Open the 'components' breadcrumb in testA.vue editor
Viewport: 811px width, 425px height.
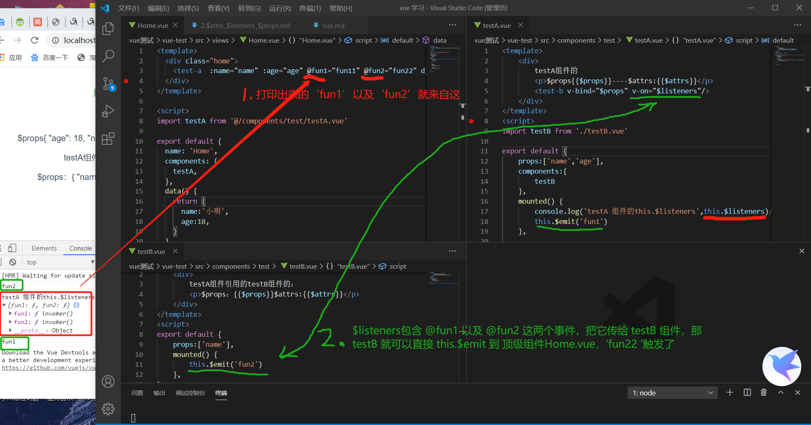[576, 40]
